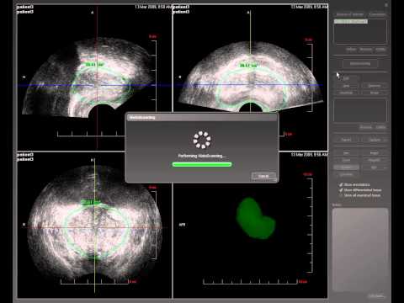Image resolution: width=404 pixels, height=303 pixels.
Task: Click the spinning loading indicator in dialog
Action: [x=202, y=140]
